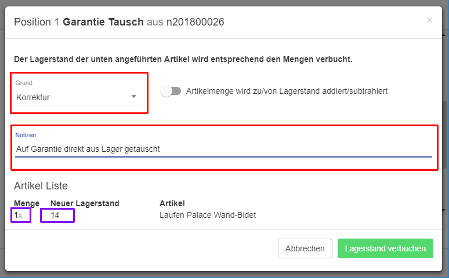This screenshot has height=278, width=449.
Task: Toggle the Artikelmenge addiert/subtrahiert switch
Action: tap(171, 92)
